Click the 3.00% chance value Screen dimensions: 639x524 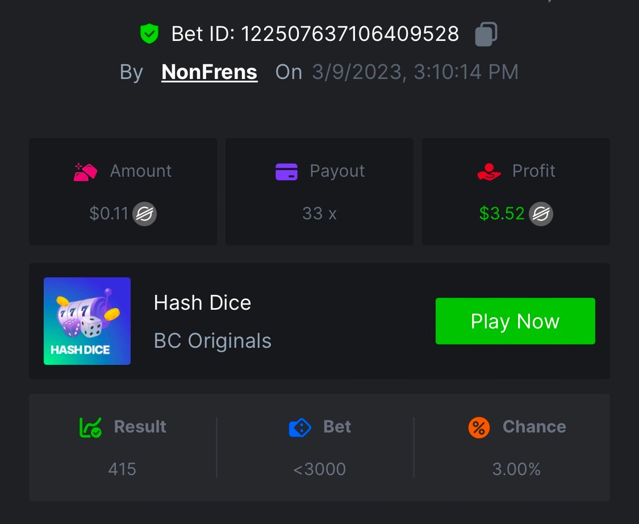point(516,469)
